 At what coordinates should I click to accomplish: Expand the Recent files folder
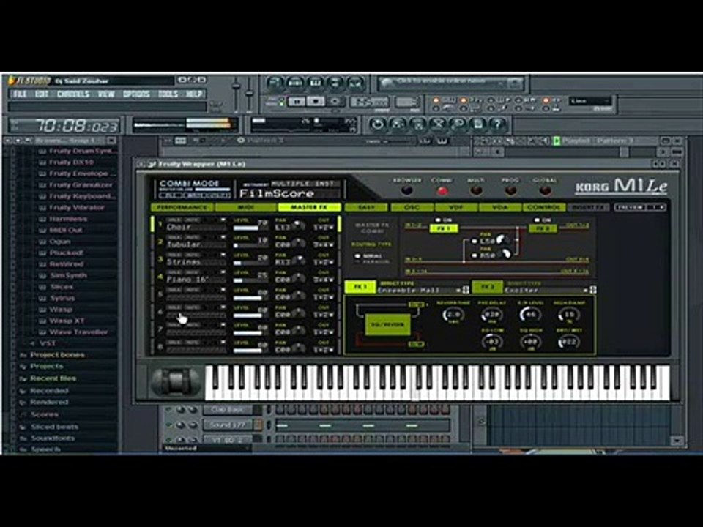click(53, 378)
